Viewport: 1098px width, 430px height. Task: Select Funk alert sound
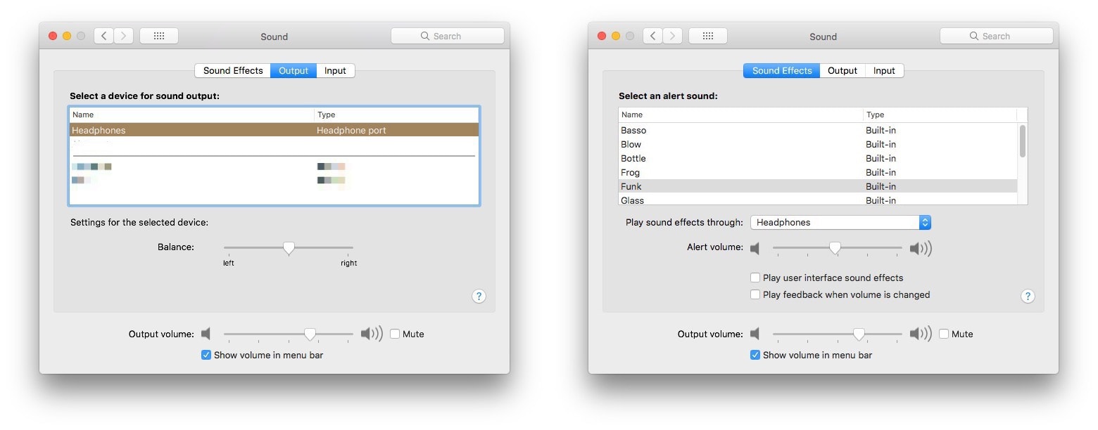[x=818, y=186]
